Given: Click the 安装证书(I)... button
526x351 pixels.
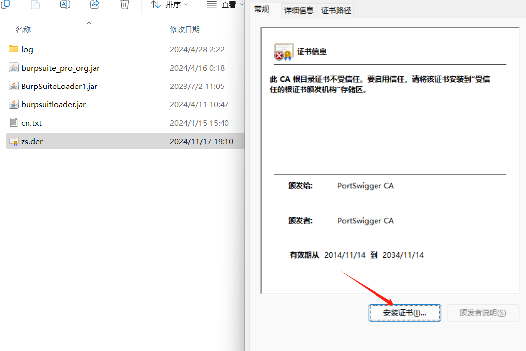Looking at the screenshot, I should [x=405, y=313].
